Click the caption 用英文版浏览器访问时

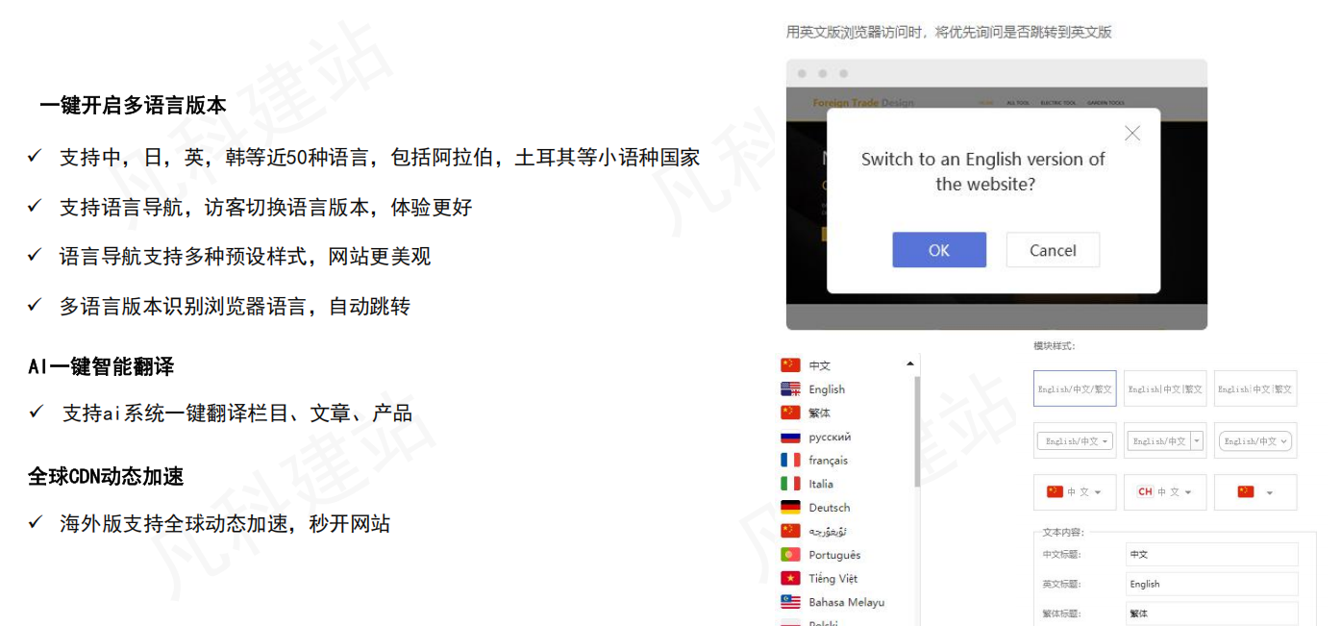click(949, 32)
